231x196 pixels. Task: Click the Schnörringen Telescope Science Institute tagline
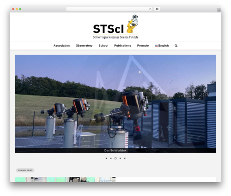(x=115, y=37)
